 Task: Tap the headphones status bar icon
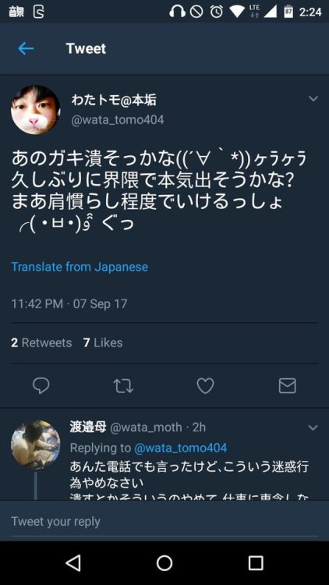pos(177,12)
